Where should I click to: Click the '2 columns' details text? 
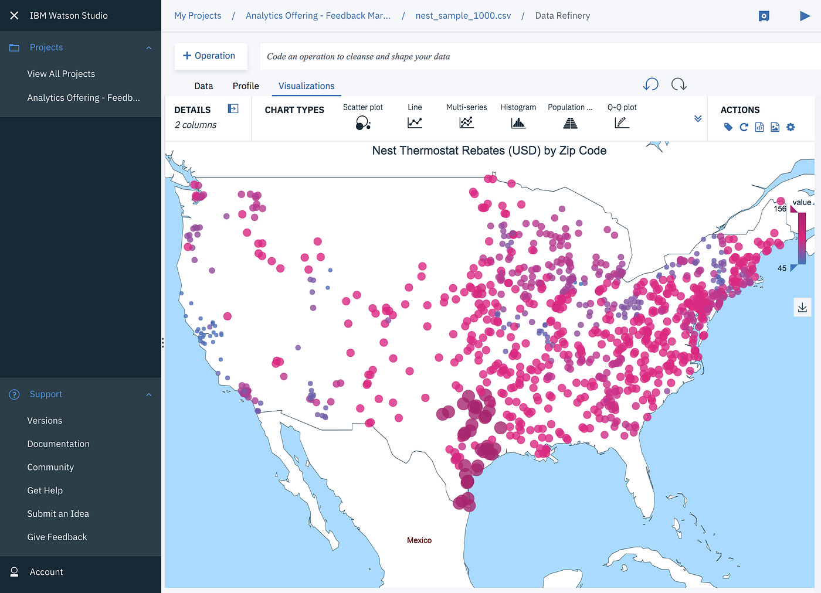coord(195,125)
